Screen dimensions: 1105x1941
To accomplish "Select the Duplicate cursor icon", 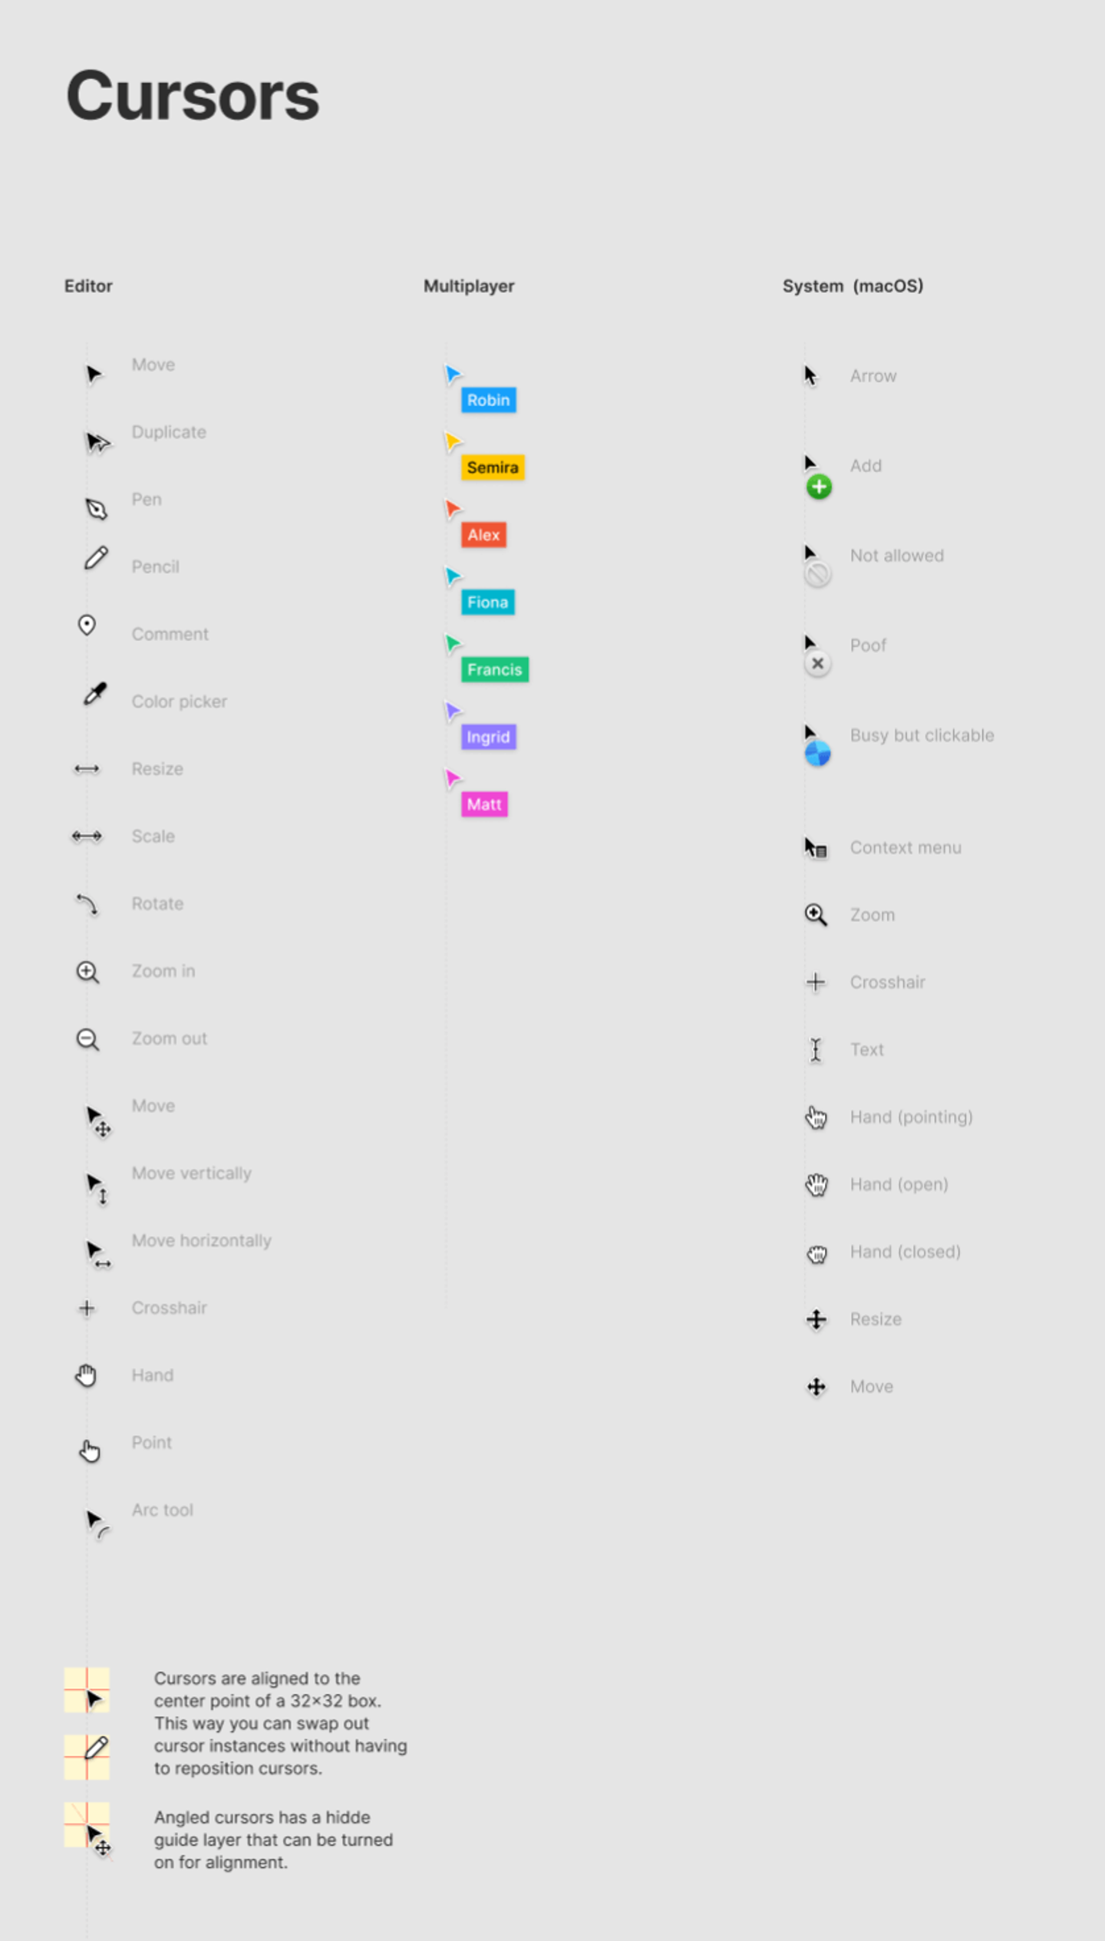I will [97, 442].
